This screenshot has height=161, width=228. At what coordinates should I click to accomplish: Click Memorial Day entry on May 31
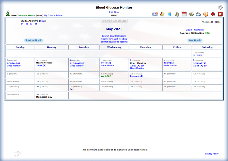(x=44, y=97)
